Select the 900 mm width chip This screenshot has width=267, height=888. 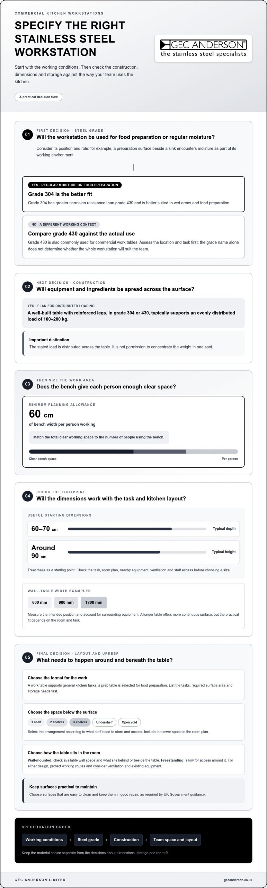tap(66, 603)
